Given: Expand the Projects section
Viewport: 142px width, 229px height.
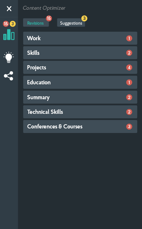Looking at the screenshot, I should [x=80, y=67].
